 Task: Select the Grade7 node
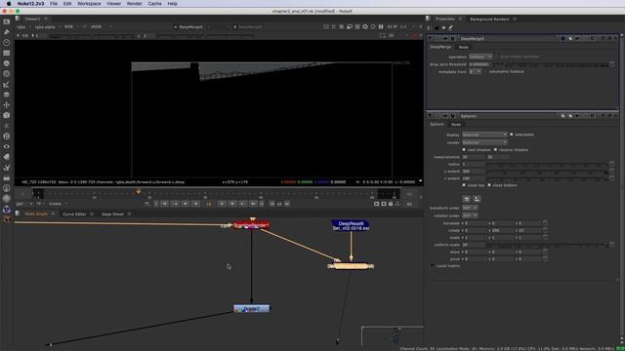(252, 309)
